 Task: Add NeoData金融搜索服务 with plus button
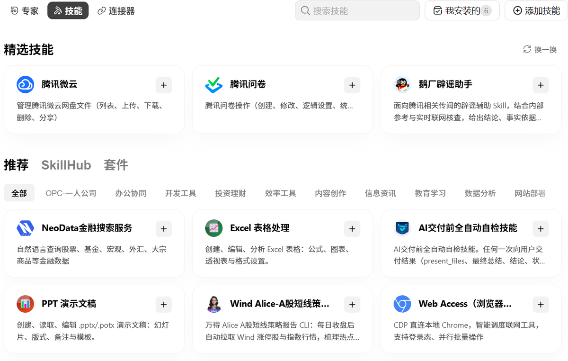coord(164,229)
